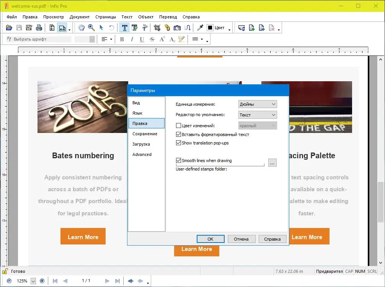Open the Файл menu
Screen dimensions: 385x287
(11, 17)
